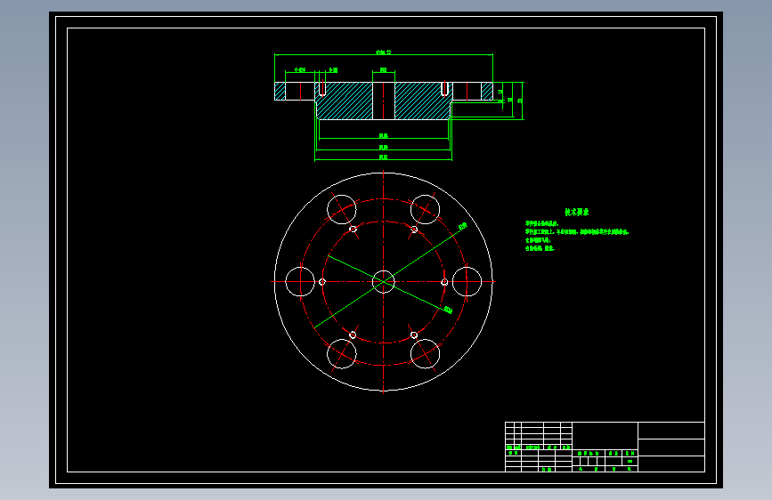Select the leftmost large bolt hole on horizontal axis
Image resolution: width=772 pixels, height=500 pixels.
pyautogui.click(x=300, y=281)
